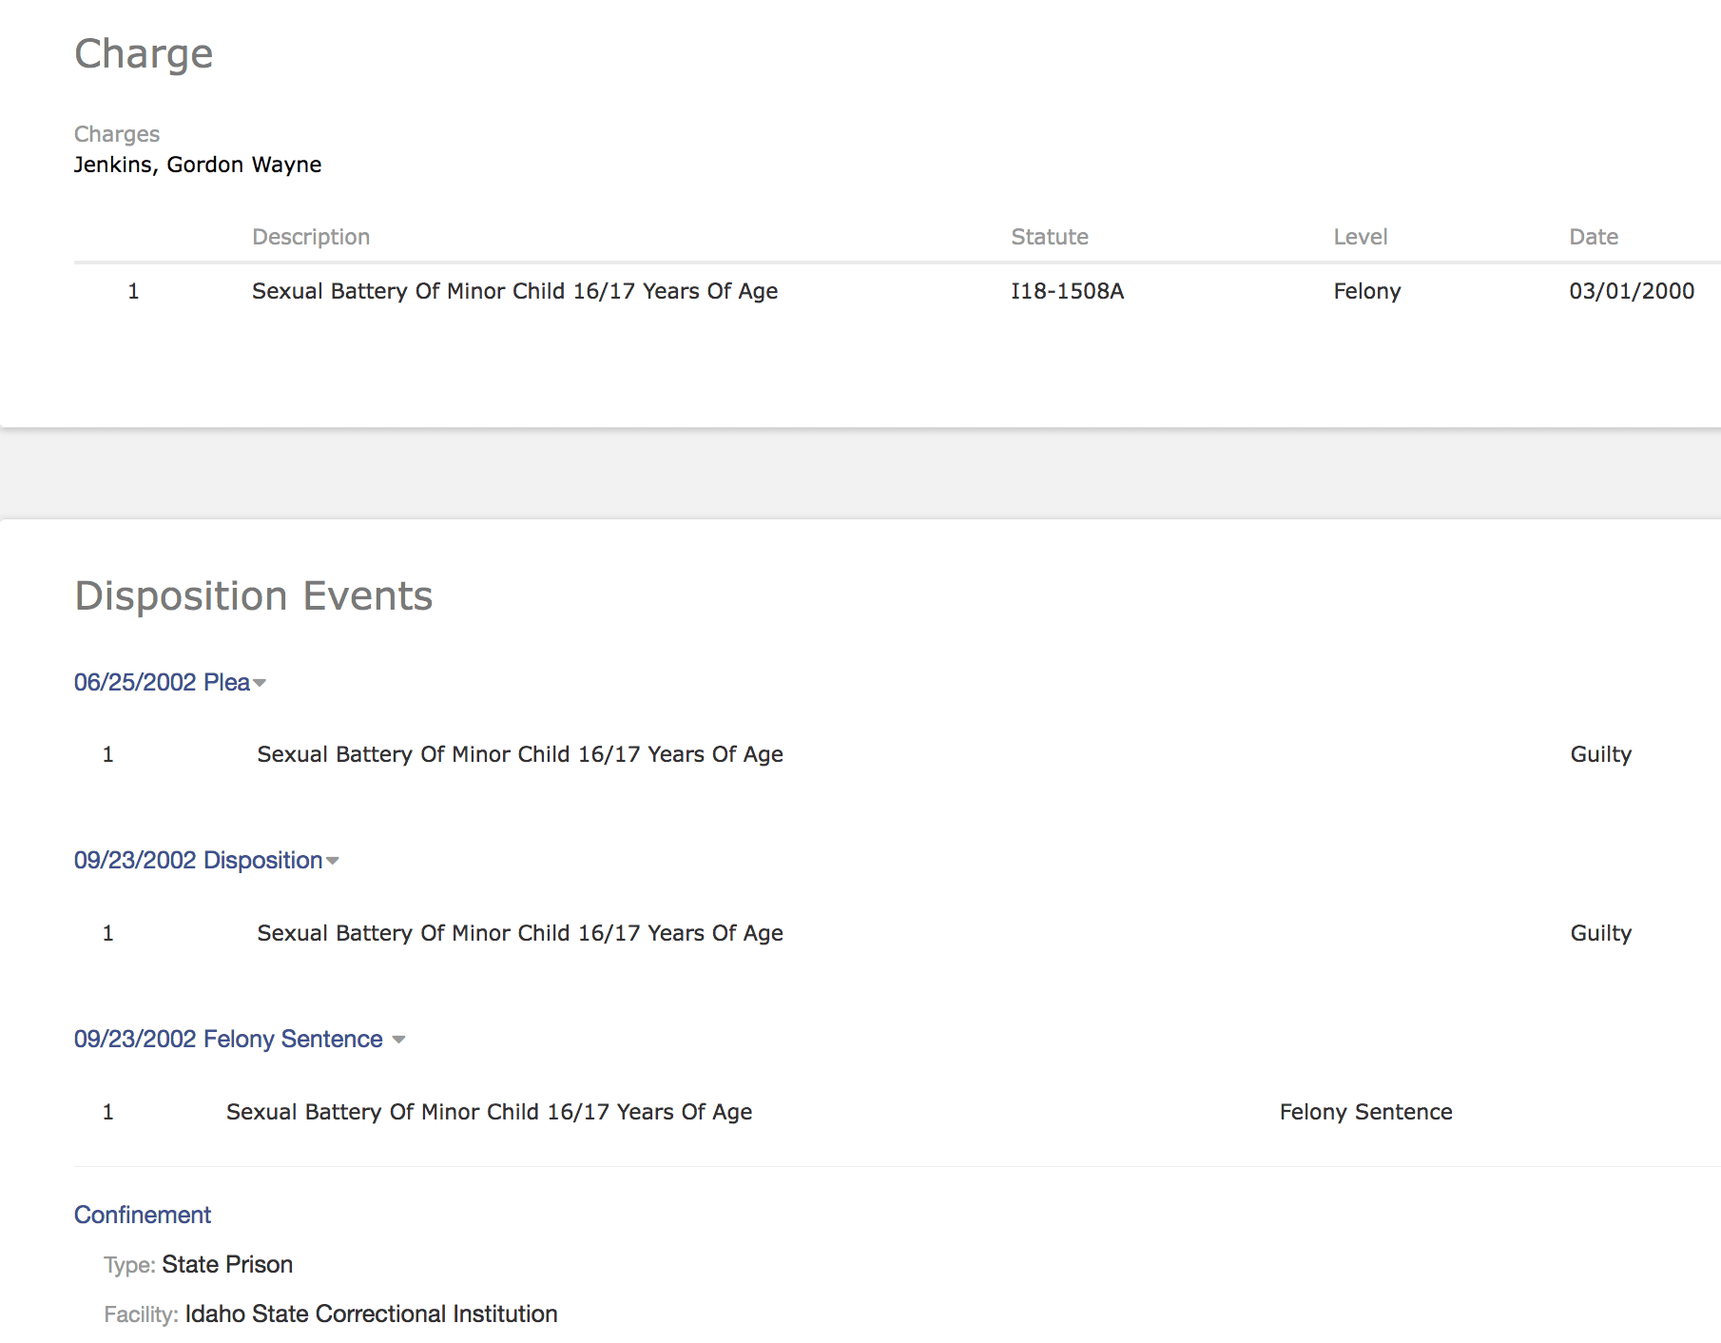Select the 09/23/2002 Disposition event text link
This screenshot has height=1343, width=1721.
click(198, 860)
